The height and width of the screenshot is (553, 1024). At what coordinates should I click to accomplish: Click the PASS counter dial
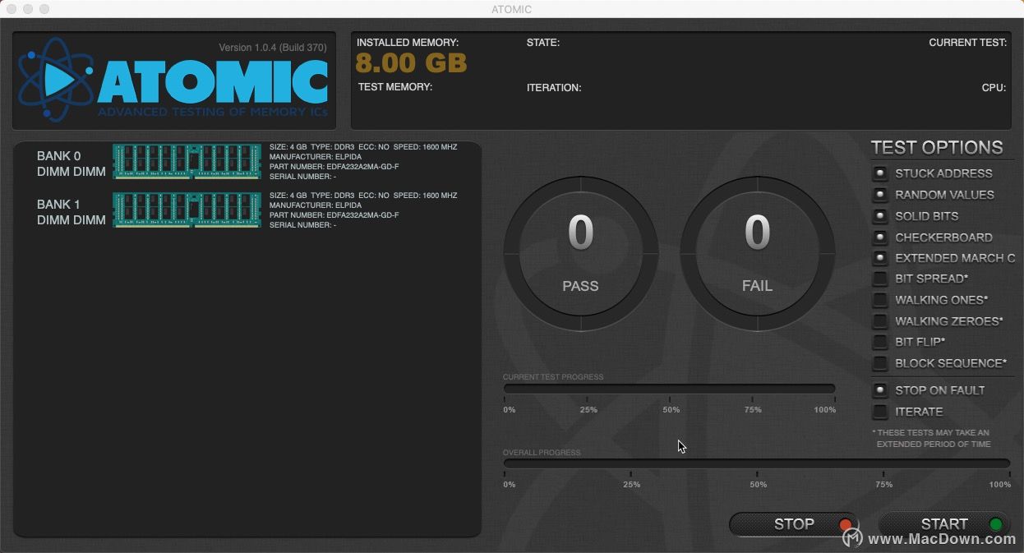[x=580, y=252]
